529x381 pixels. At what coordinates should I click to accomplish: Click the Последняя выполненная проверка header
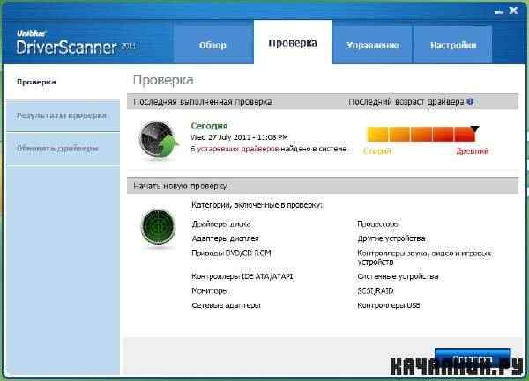coord(203,102)
